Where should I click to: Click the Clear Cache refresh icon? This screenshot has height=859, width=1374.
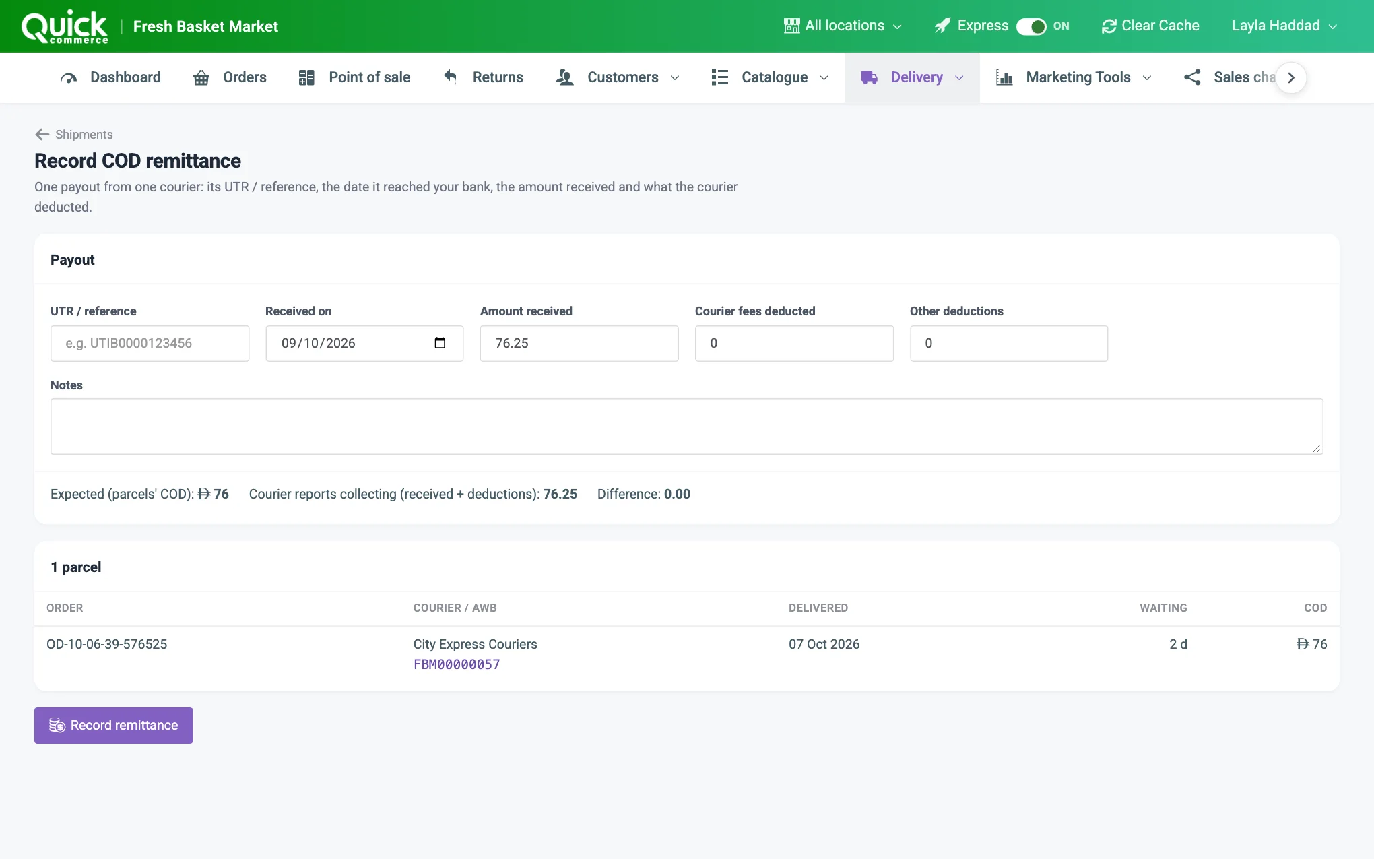tap(1109, 26)
